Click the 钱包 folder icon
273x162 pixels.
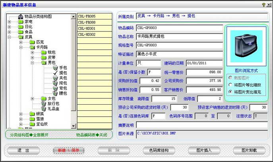[x=44, y=52]
